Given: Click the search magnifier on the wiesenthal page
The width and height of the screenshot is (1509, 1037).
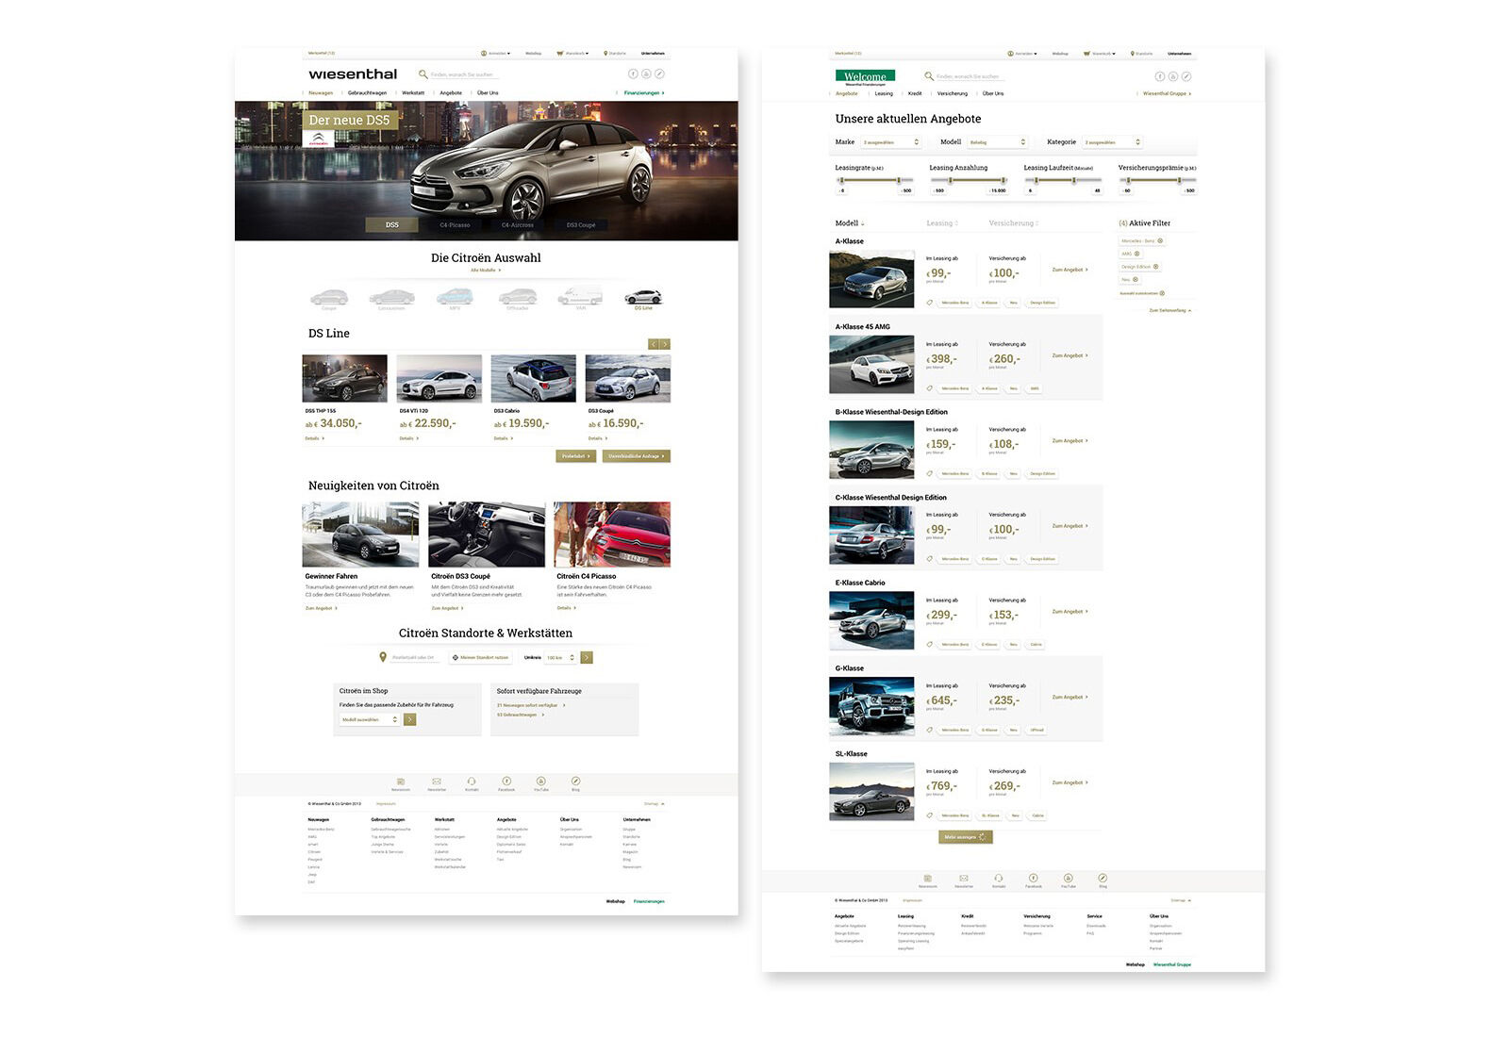Looking at the screenshot, I should click(x=423, y=74).
